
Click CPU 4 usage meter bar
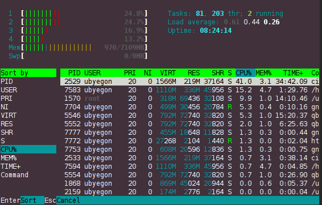[84, 39]
